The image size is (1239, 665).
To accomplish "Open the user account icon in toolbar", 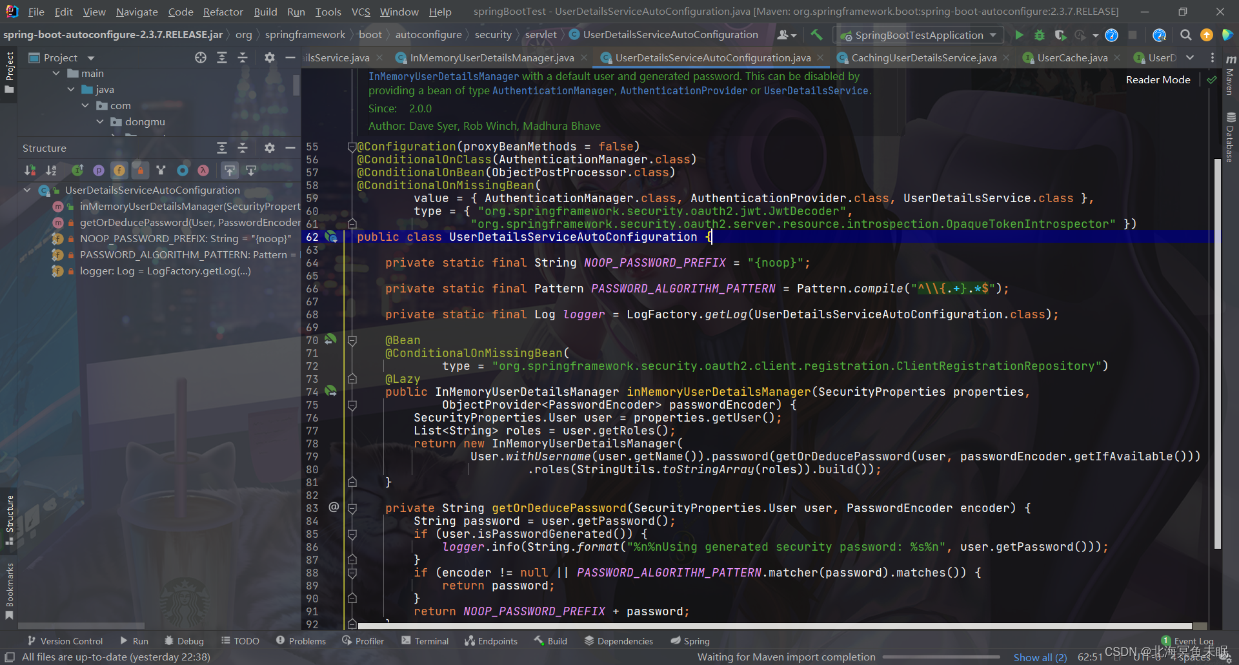I will click(x=787, y=35).
